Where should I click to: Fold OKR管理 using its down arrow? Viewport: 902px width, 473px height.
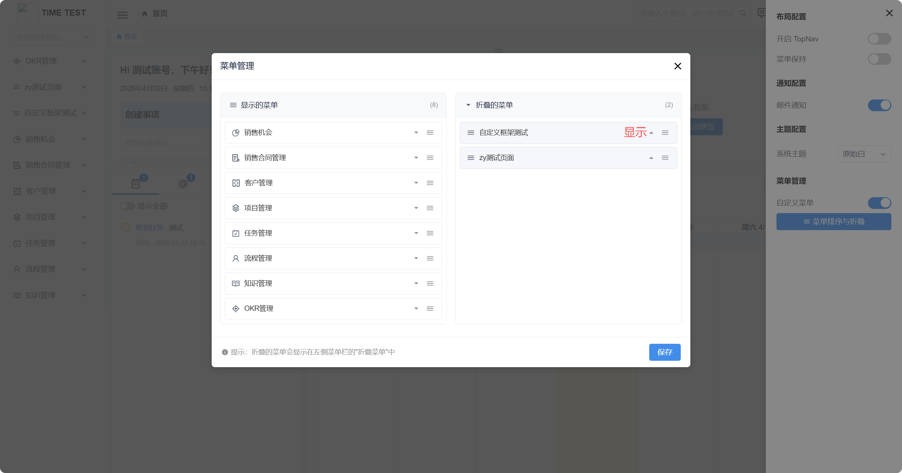(416, 309)
